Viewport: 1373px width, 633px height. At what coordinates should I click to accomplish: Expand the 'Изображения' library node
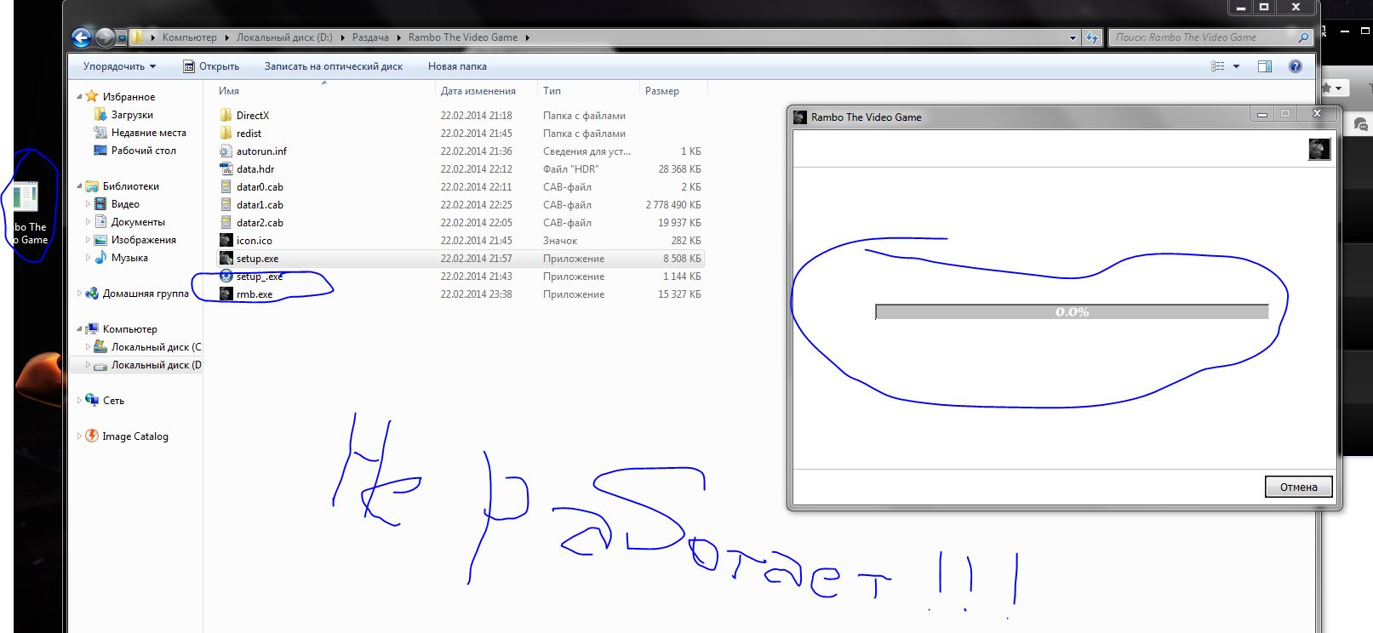pyautogui.click(x=88, y=240)
